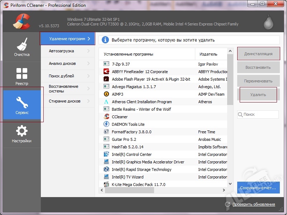Expand the Стирание дисков chevron
Screen dimensions: 287x215
click(88, 101)
